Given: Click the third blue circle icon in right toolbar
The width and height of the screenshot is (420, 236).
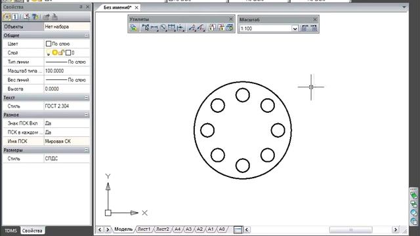Looking at the screenshot, I should pos(413,212).
